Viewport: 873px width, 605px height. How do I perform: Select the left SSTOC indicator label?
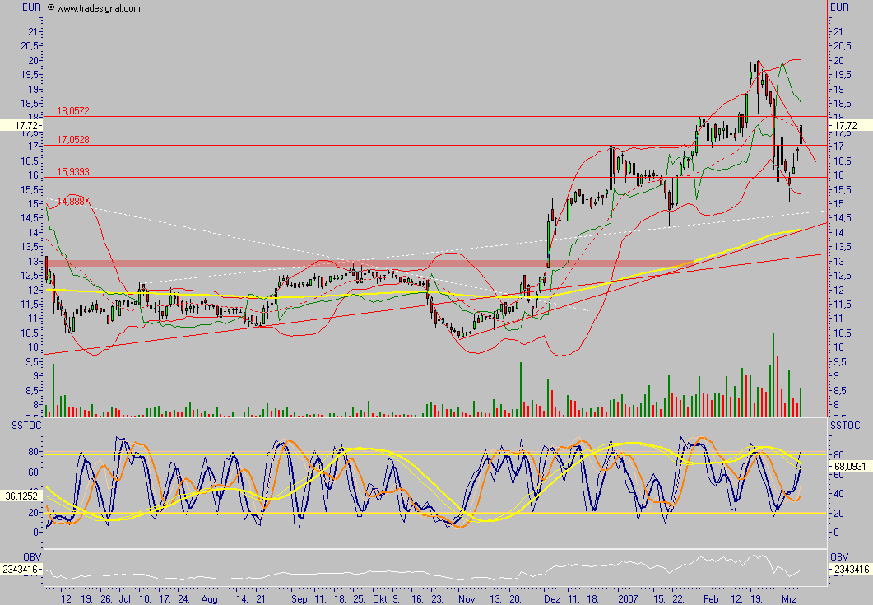click(x=24, y=425)
